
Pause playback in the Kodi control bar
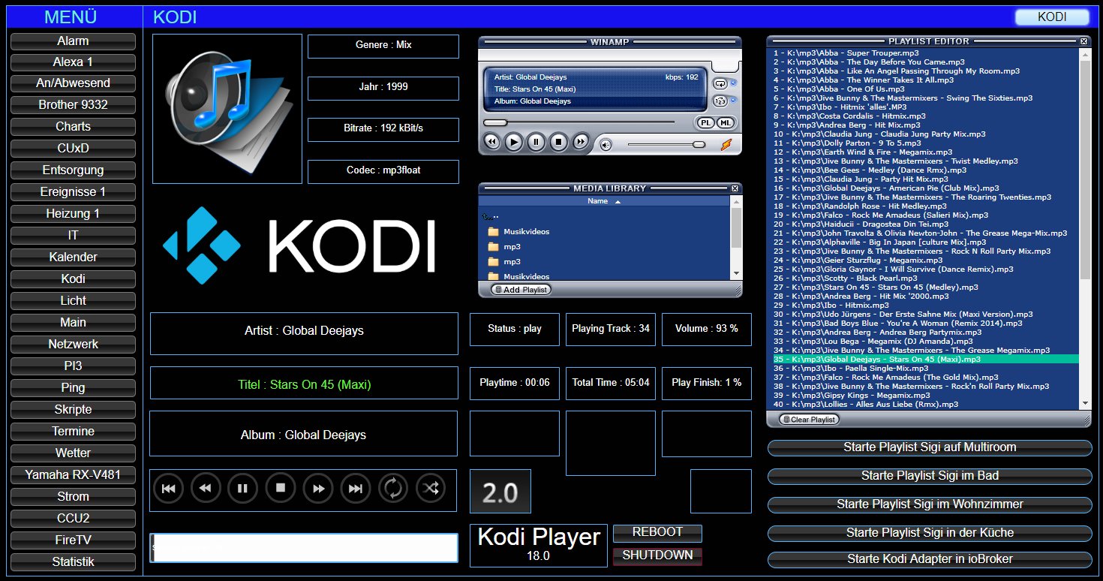[242, 489]
